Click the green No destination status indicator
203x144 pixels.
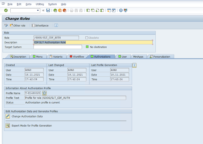[x=87, y=47]
